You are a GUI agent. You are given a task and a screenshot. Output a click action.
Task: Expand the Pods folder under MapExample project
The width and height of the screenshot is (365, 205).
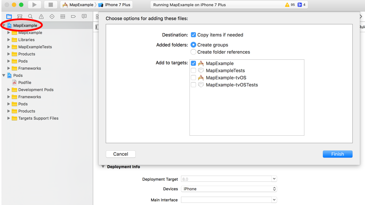9,61
